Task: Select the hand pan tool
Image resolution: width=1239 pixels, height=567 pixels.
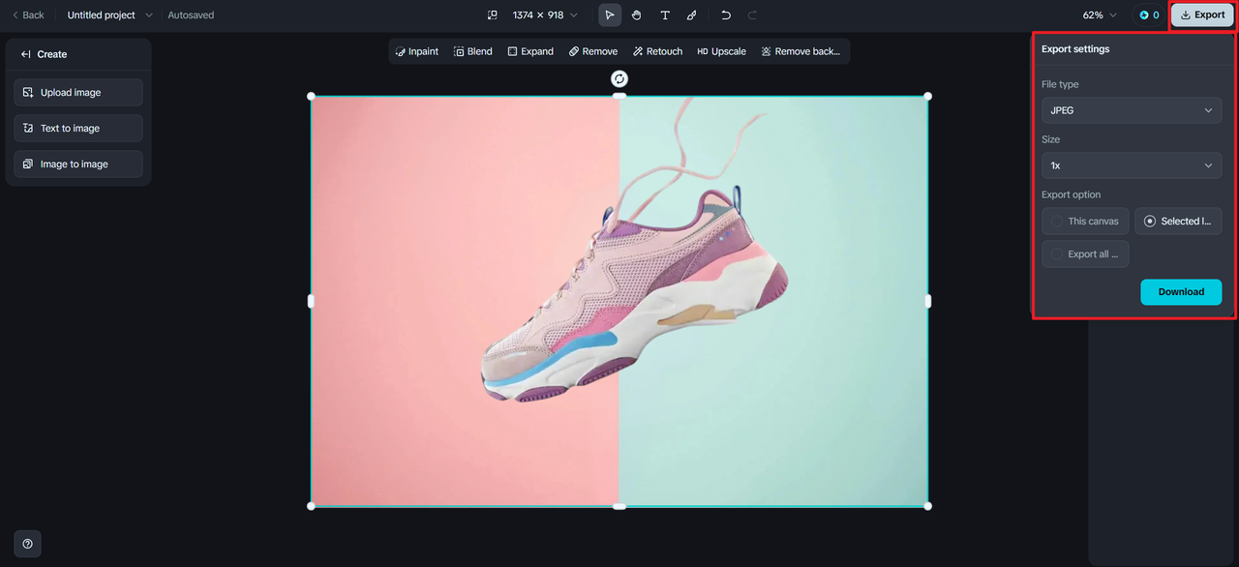Action: click(x=637, y=15)
